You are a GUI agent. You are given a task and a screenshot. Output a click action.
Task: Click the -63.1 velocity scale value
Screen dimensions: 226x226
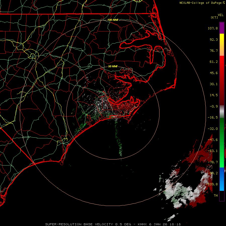point(213,151)
